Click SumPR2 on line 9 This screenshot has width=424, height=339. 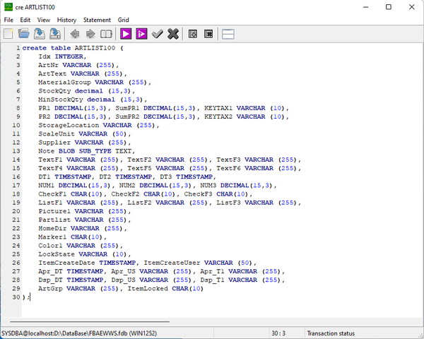pos(127,117)
